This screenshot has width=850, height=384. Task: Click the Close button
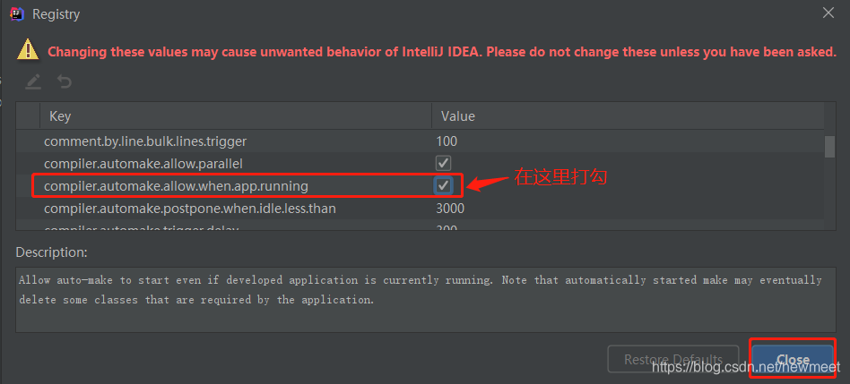[793, 359]
